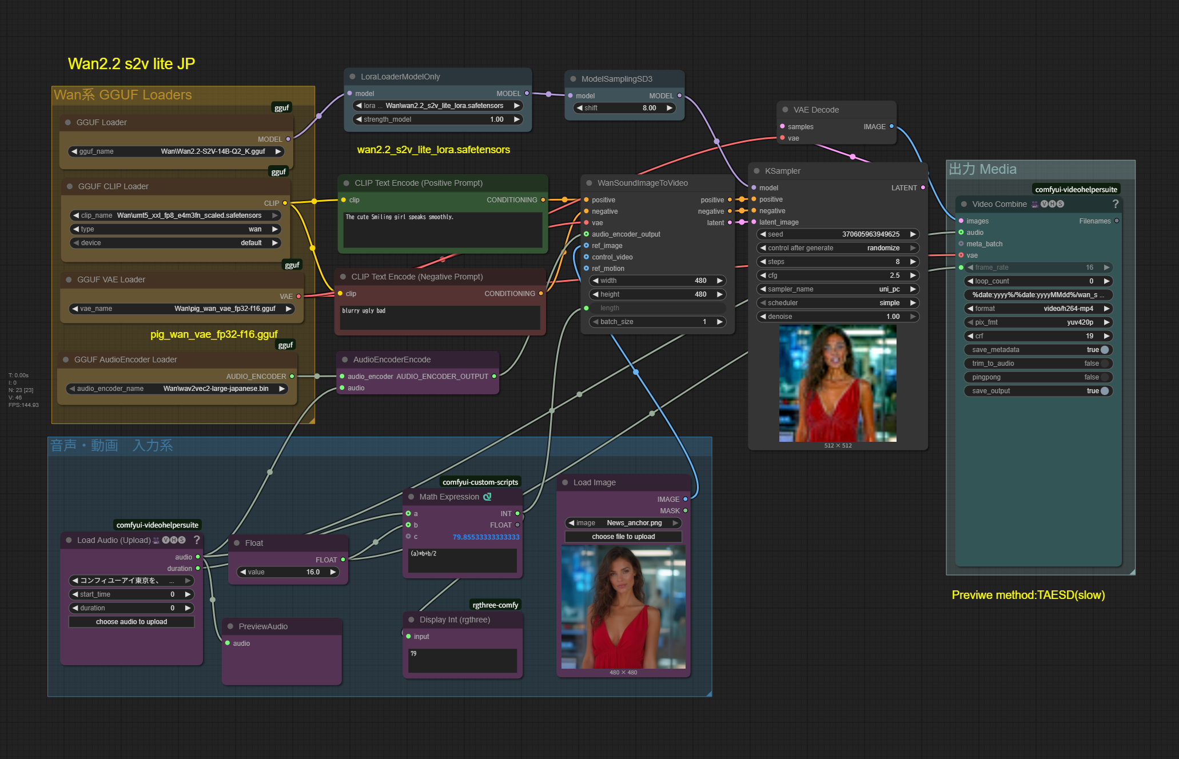The height and width of the screenshot is (759, 1179).
Task: Click the cfg 2.5 value slider
Action: click(x=837, y=275)
